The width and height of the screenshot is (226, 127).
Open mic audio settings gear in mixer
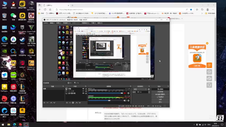(x=128, y=93)
